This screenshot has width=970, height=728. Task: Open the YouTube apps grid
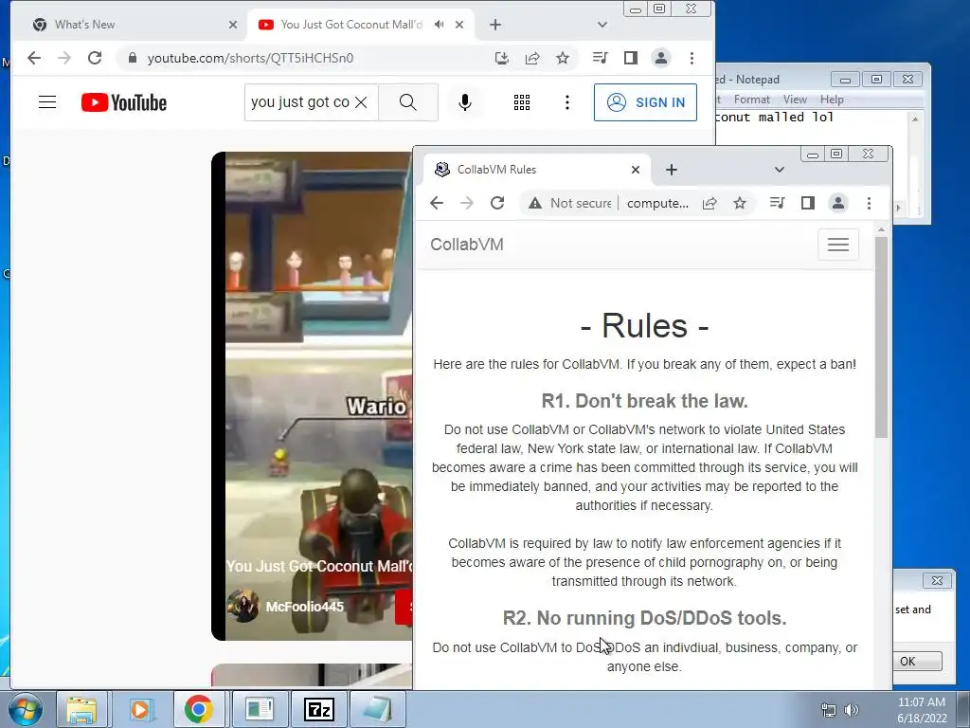[522, 102]
